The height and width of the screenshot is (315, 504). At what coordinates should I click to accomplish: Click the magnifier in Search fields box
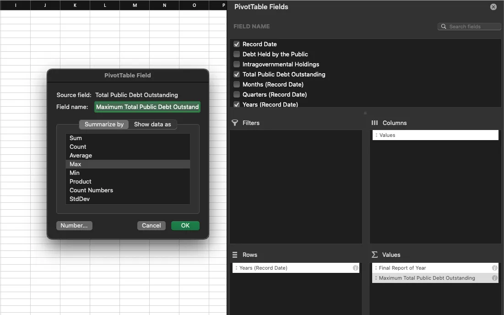coord(443,26)
